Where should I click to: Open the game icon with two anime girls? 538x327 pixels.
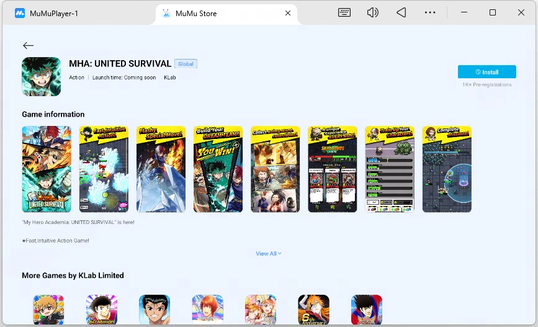tap(261, 310)
